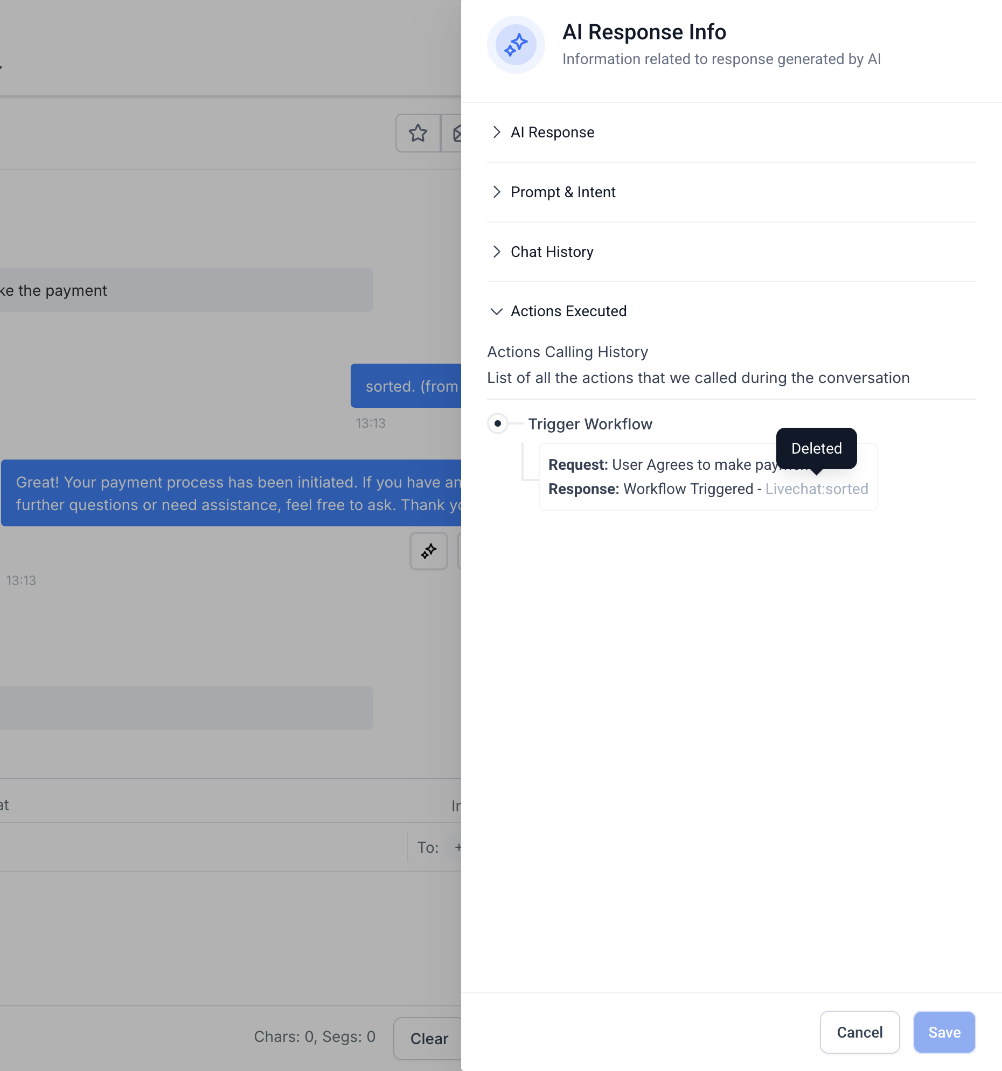This screenshot has height=1071, width=1002.
Task: Click the Chars and Segs counter text
Action: click(x=315, y=1037)
